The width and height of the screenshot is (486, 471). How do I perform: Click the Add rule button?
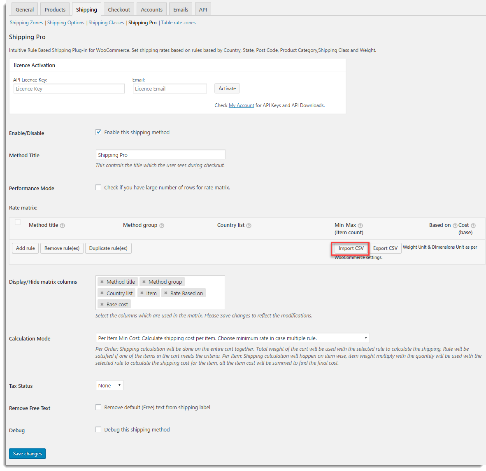click(26, 248)
